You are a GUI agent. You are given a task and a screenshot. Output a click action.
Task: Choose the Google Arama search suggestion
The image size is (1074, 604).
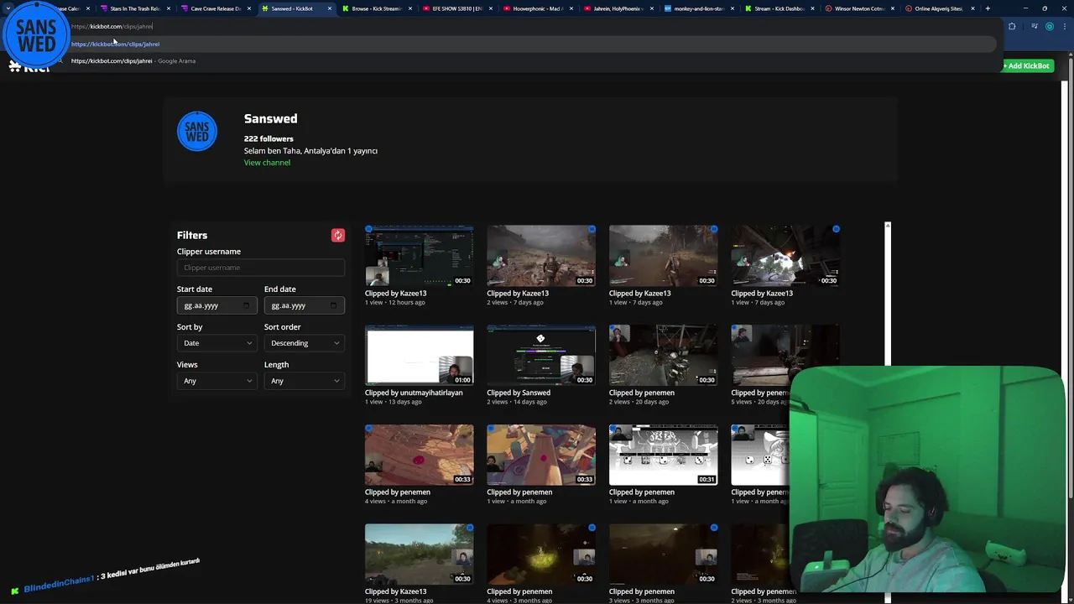529,60
